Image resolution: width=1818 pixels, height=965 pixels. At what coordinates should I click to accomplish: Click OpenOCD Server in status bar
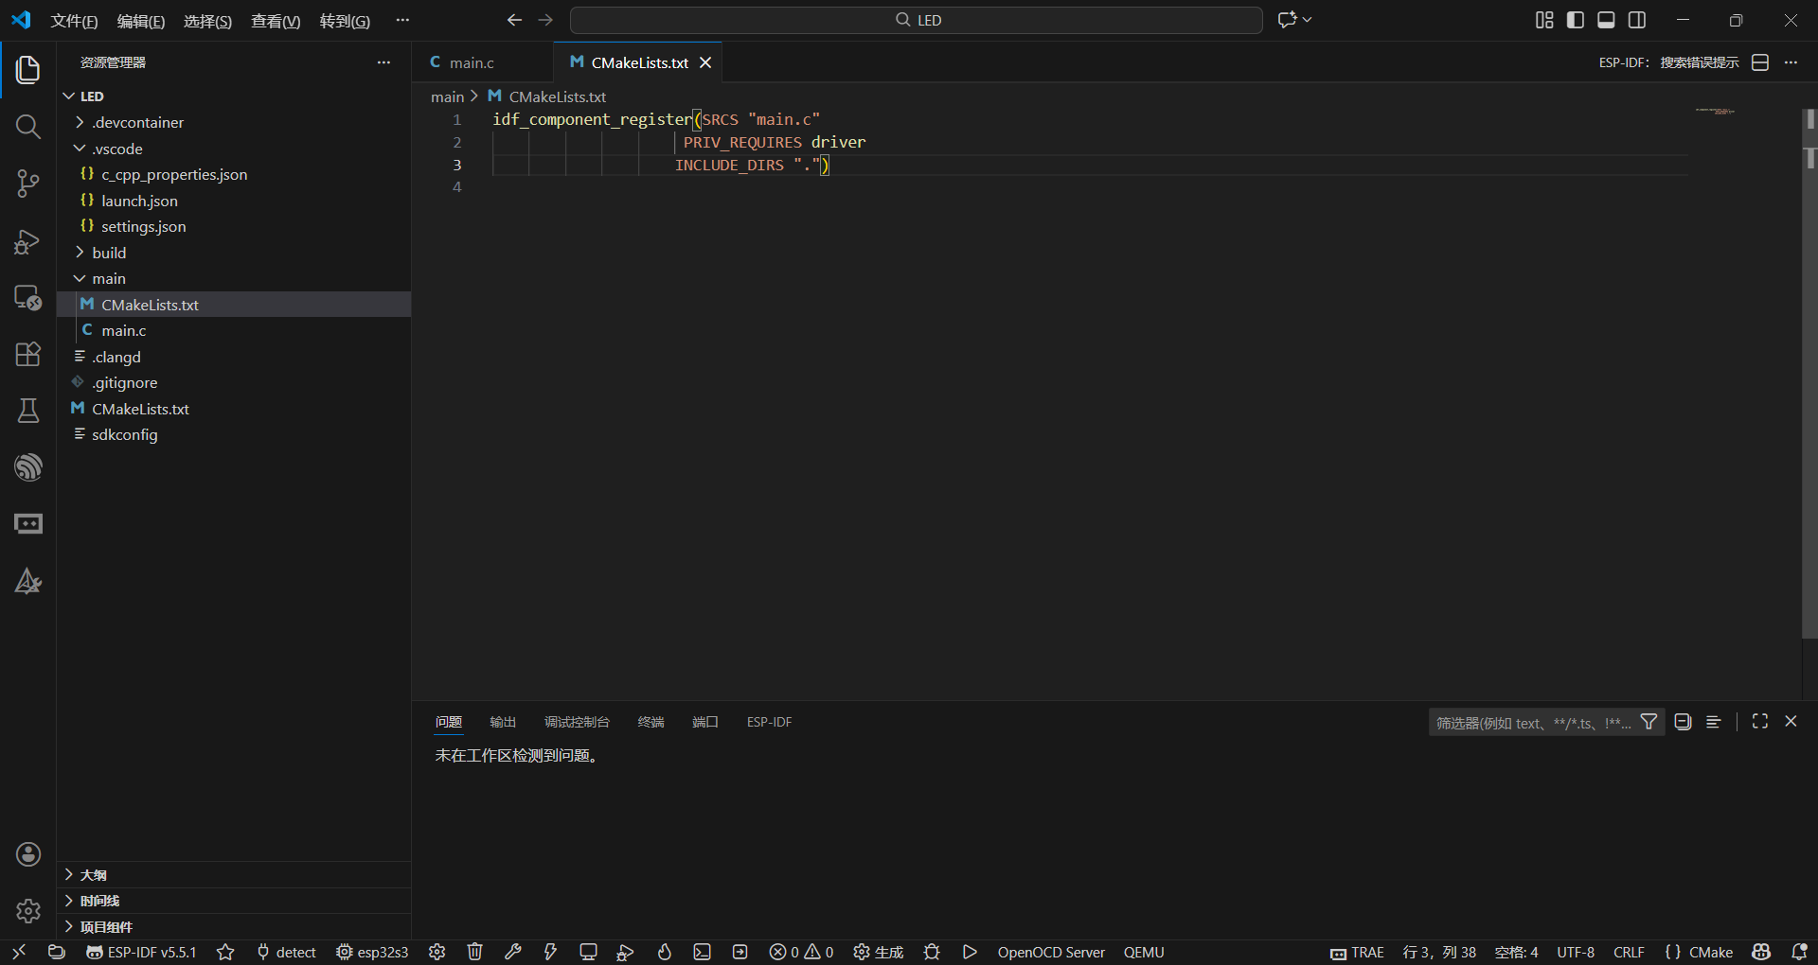pos(1051,952)
